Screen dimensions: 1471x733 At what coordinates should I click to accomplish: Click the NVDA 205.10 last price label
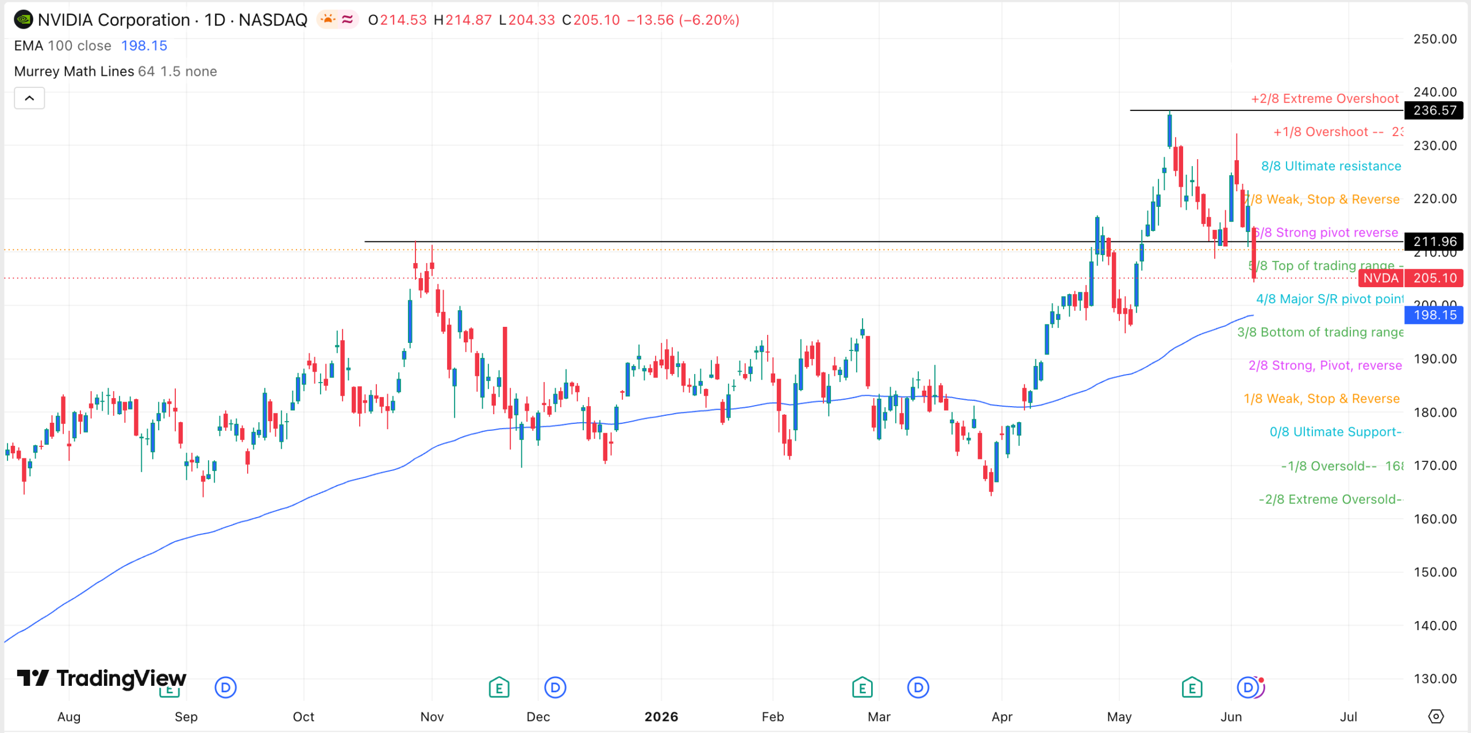pos(1411,278)
